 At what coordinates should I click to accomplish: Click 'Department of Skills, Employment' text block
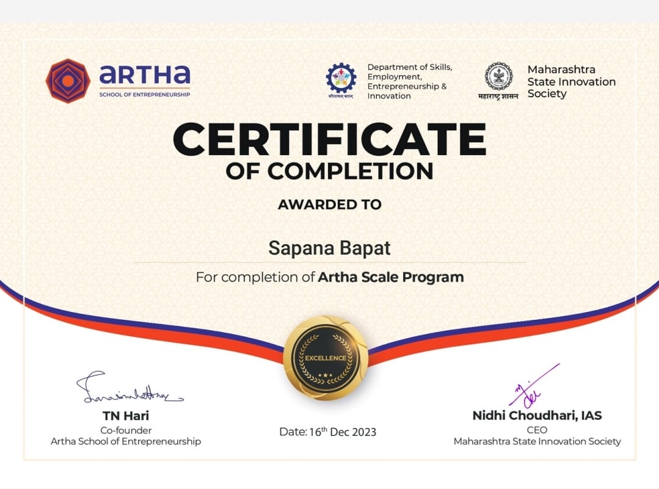(x=409, y=82)
